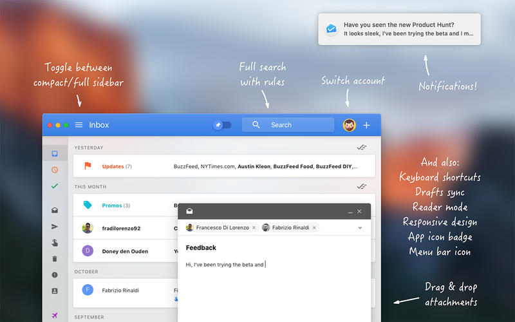Toggle the pinned emails switch
Viewport: 515px width, 322px height.
(x=222, y=125)
